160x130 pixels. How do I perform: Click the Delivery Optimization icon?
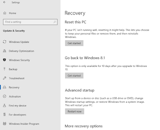coord(4,51)
